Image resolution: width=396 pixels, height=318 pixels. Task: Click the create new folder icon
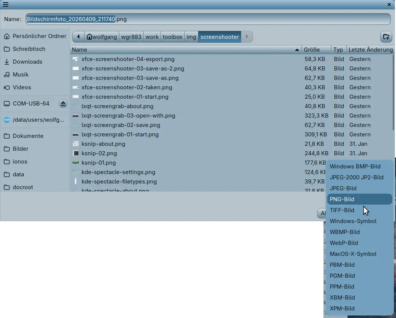[386, 37]
